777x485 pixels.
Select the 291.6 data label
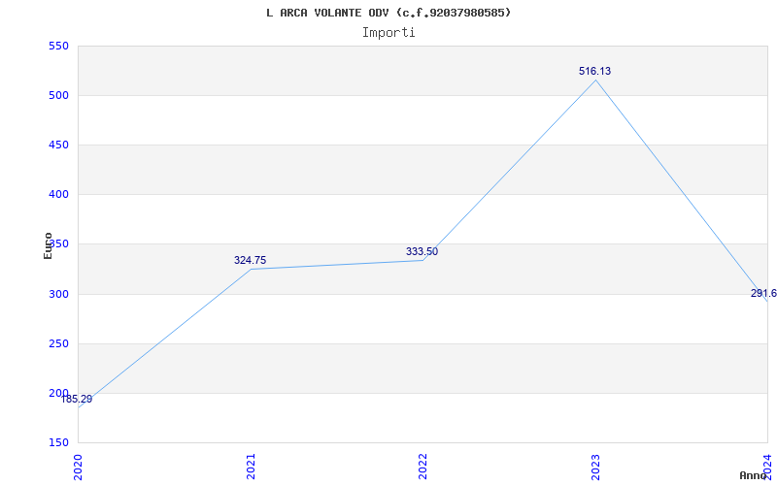coord(763,294)
